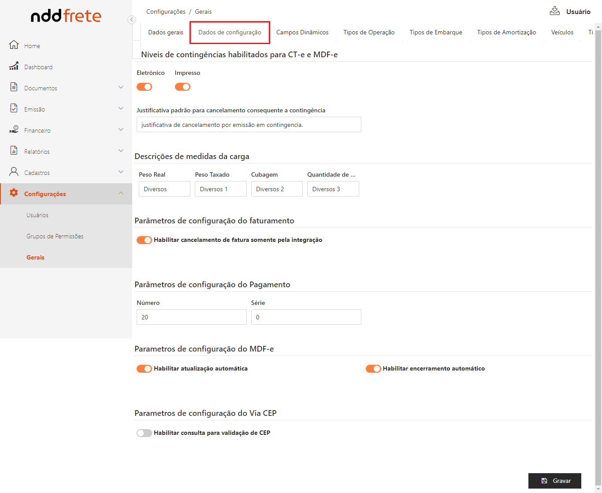The width and height of the screenshot is (602, 493).
Task: Disable the Eletrônico contingency toggle
Action: (144, 87)
